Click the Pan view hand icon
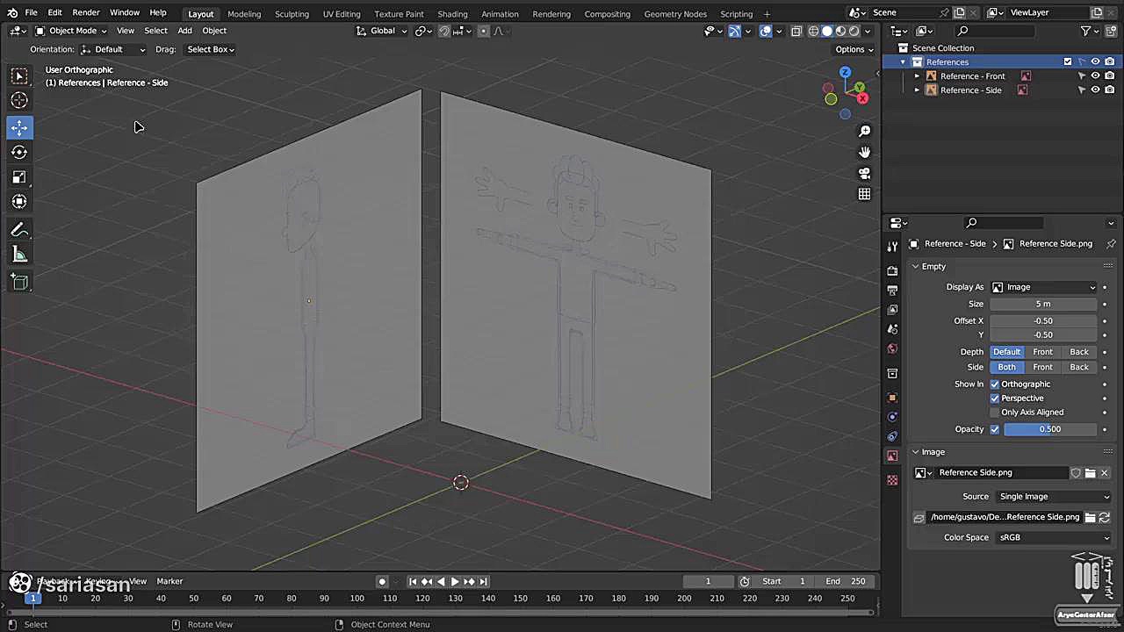Viewport: 1124px width, 632px height. point(864,152)
